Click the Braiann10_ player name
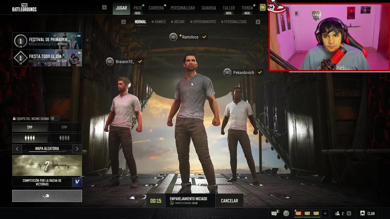The height and width of the screenshot is (219, 390). (125, 62)
